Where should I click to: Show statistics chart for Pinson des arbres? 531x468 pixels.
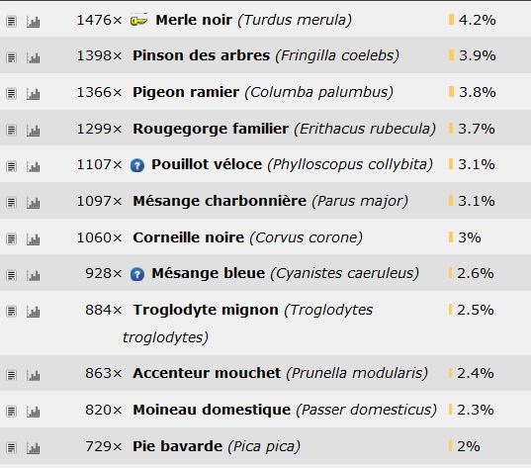point(34,57)
